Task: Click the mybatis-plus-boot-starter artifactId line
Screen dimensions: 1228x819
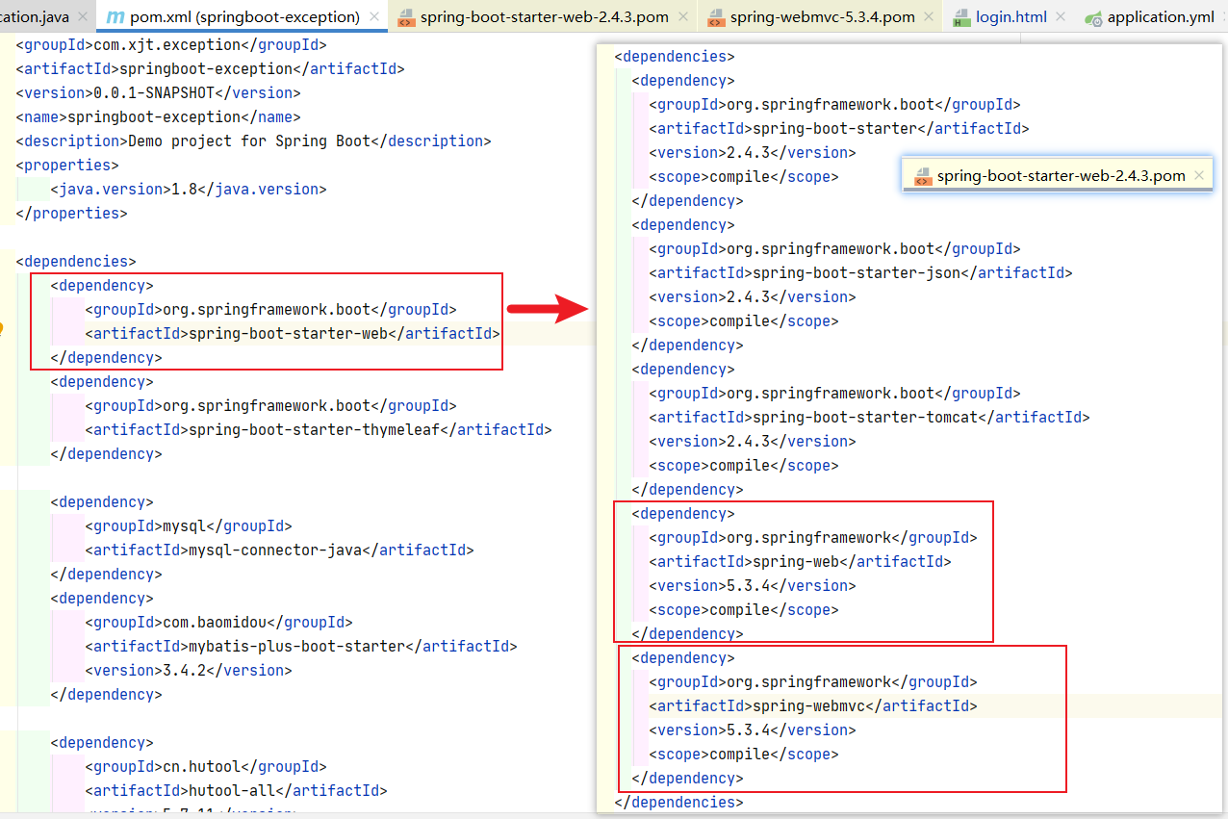Action: [x=301, y=647]
